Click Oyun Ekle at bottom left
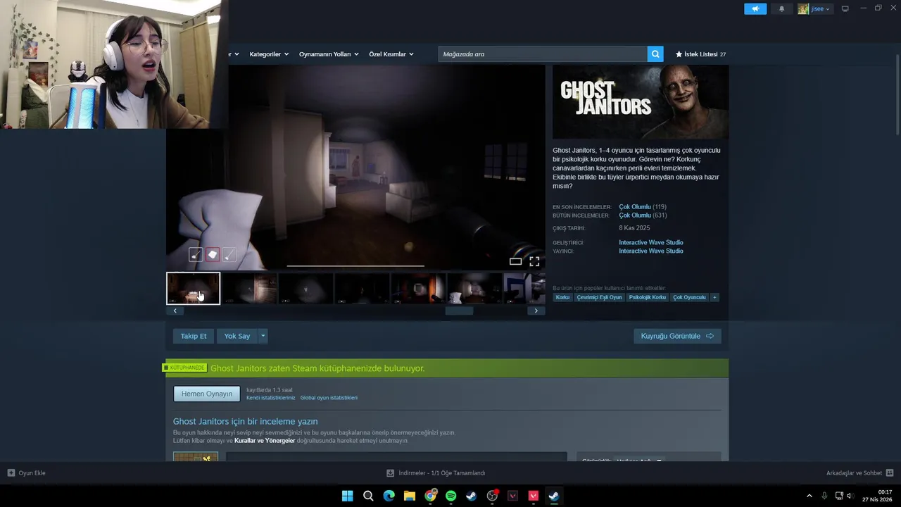This screenshot has width=901, height=507. pos(26,473)
